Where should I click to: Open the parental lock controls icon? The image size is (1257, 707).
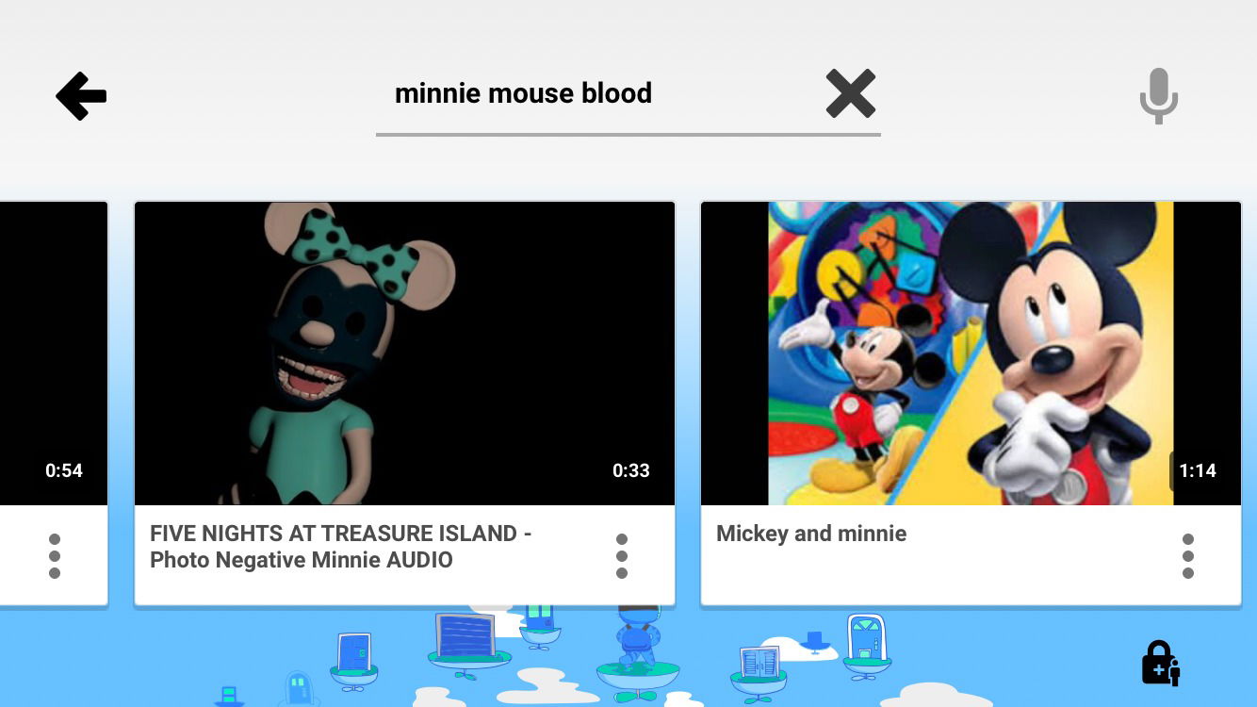click(1160, 663)
